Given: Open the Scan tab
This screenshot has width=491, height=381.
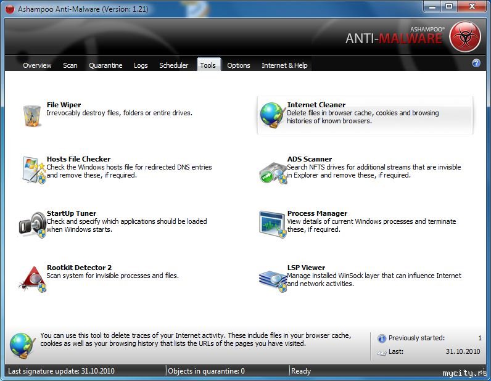Looking at the screenshot, I should [70, 65].
